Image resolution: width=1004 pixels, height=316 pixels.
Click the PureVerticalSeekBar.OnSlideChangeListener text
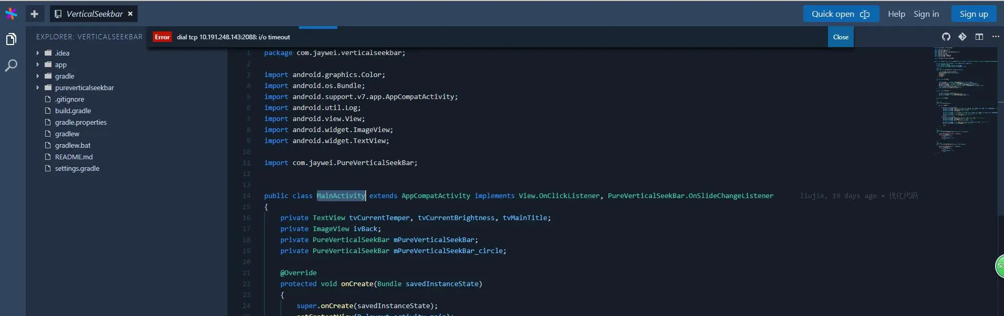[x=690, y=196]
